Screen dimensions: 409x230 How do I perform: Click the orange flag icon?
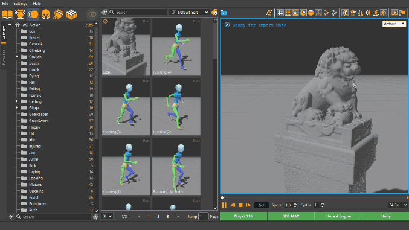(x=402, y=13)
